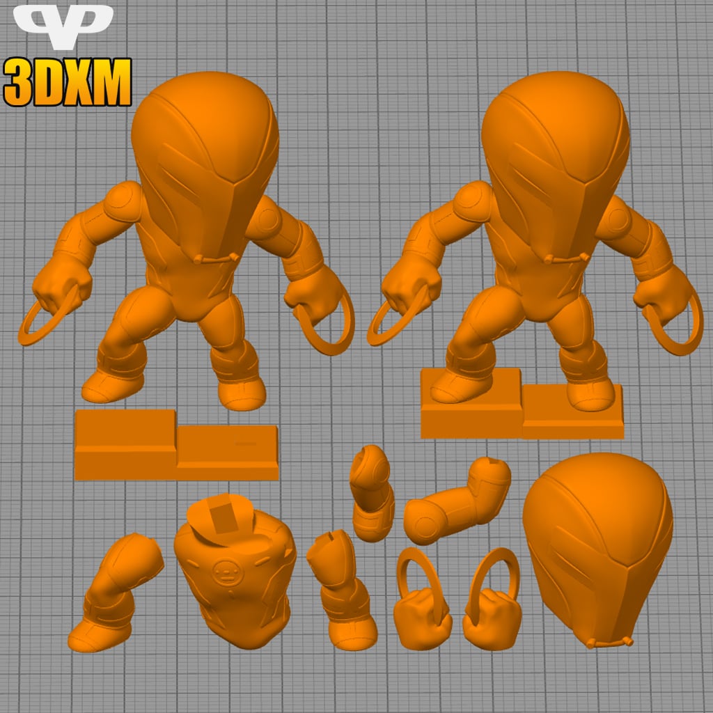Select the ring-holding fist next to the loose helmet
The height and width of the screenshot is (713, 713).
click(x=492, y=598)
